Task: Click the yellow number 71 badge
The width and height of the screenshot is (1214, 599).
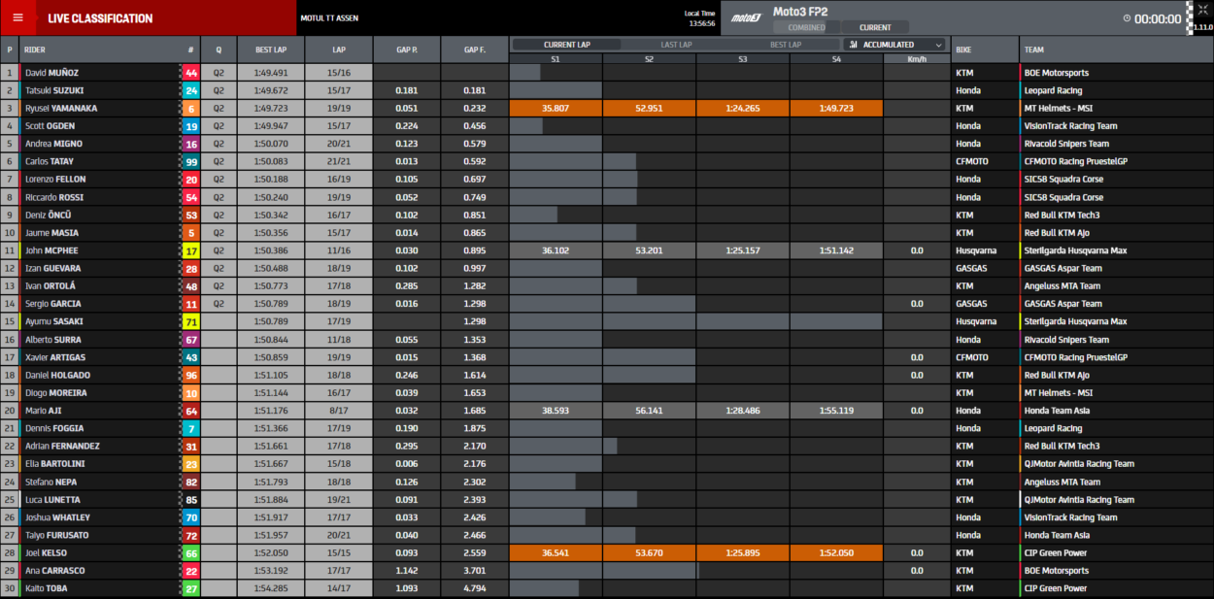Action: [191, 321]
